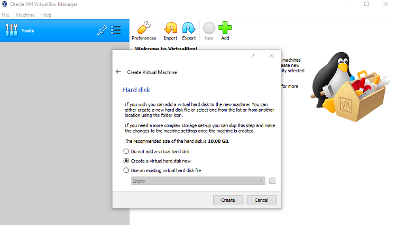Select Use an existing virtual hard disk file

point(162,170)
